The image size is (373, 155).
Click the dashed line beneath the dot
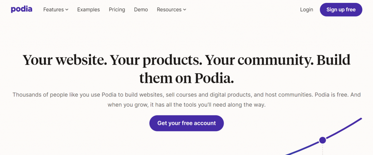[x=323, y=149]
